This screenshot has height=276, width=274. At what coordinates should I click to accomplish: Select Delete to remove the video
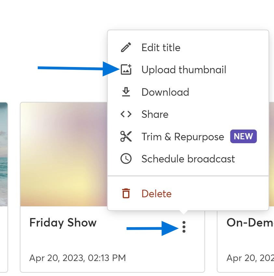click(156, 193)
